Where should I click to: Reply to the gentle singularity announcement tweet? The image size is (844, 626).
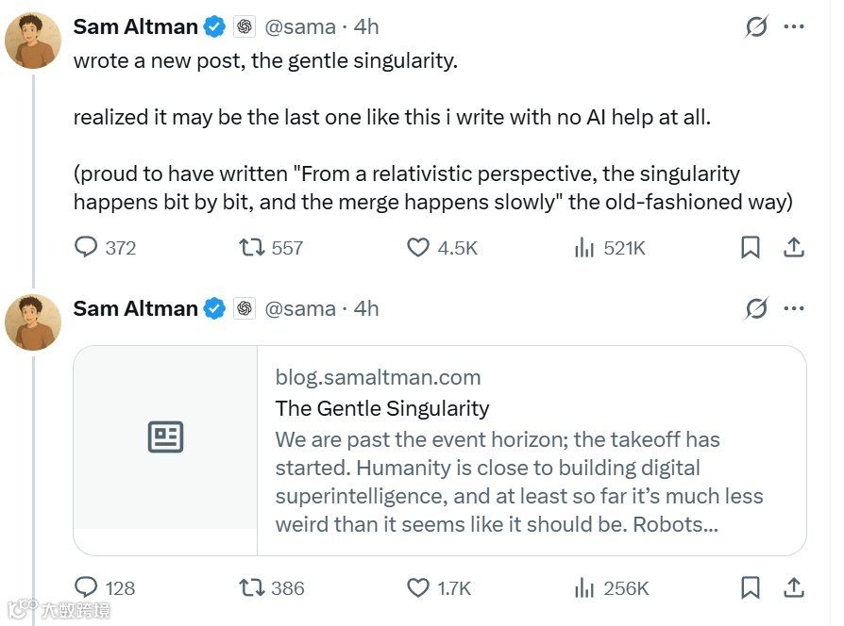(x=87, y=248)
